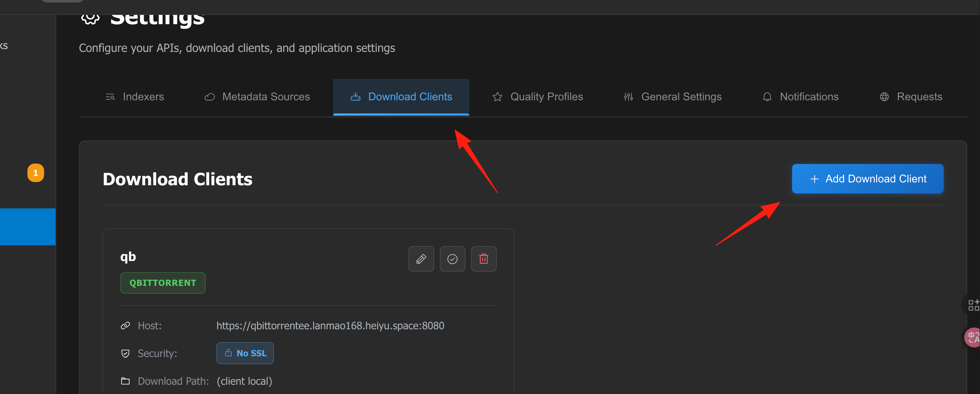Click the bell icon on Notifications tab
The width and height of the screenshot is (980, 394).
767,97
